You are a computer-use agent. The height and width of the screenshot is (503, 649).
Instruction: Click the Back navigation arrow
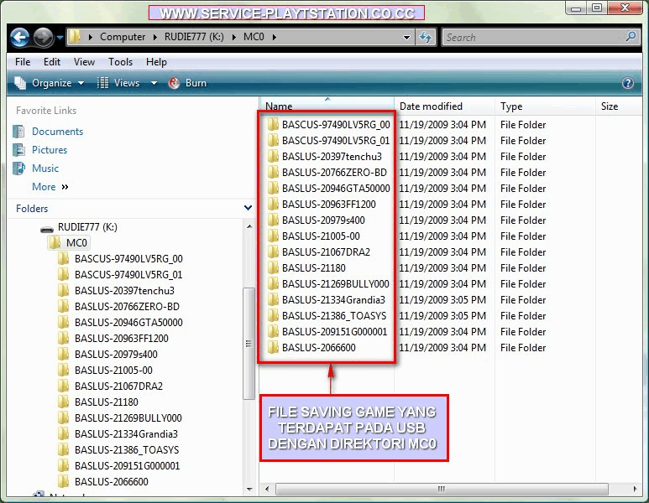(19, 37)
